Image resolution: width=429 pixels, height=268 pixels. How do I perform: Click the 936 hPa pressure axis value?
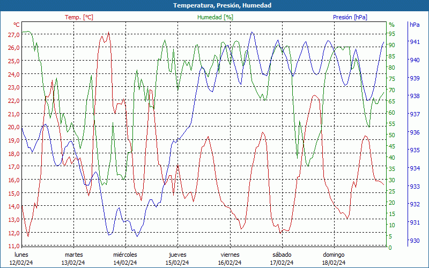click(x=415, y=132)
